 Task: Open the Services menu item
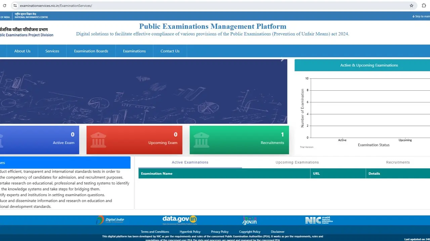pyautogui.click(x=52, y=51)
